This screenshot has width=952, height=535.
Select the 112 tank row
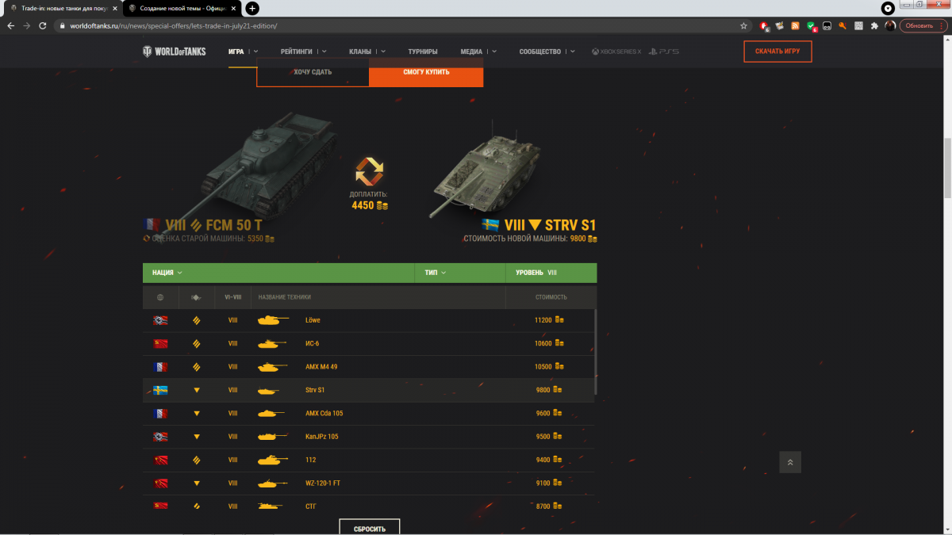pos(369,460)
